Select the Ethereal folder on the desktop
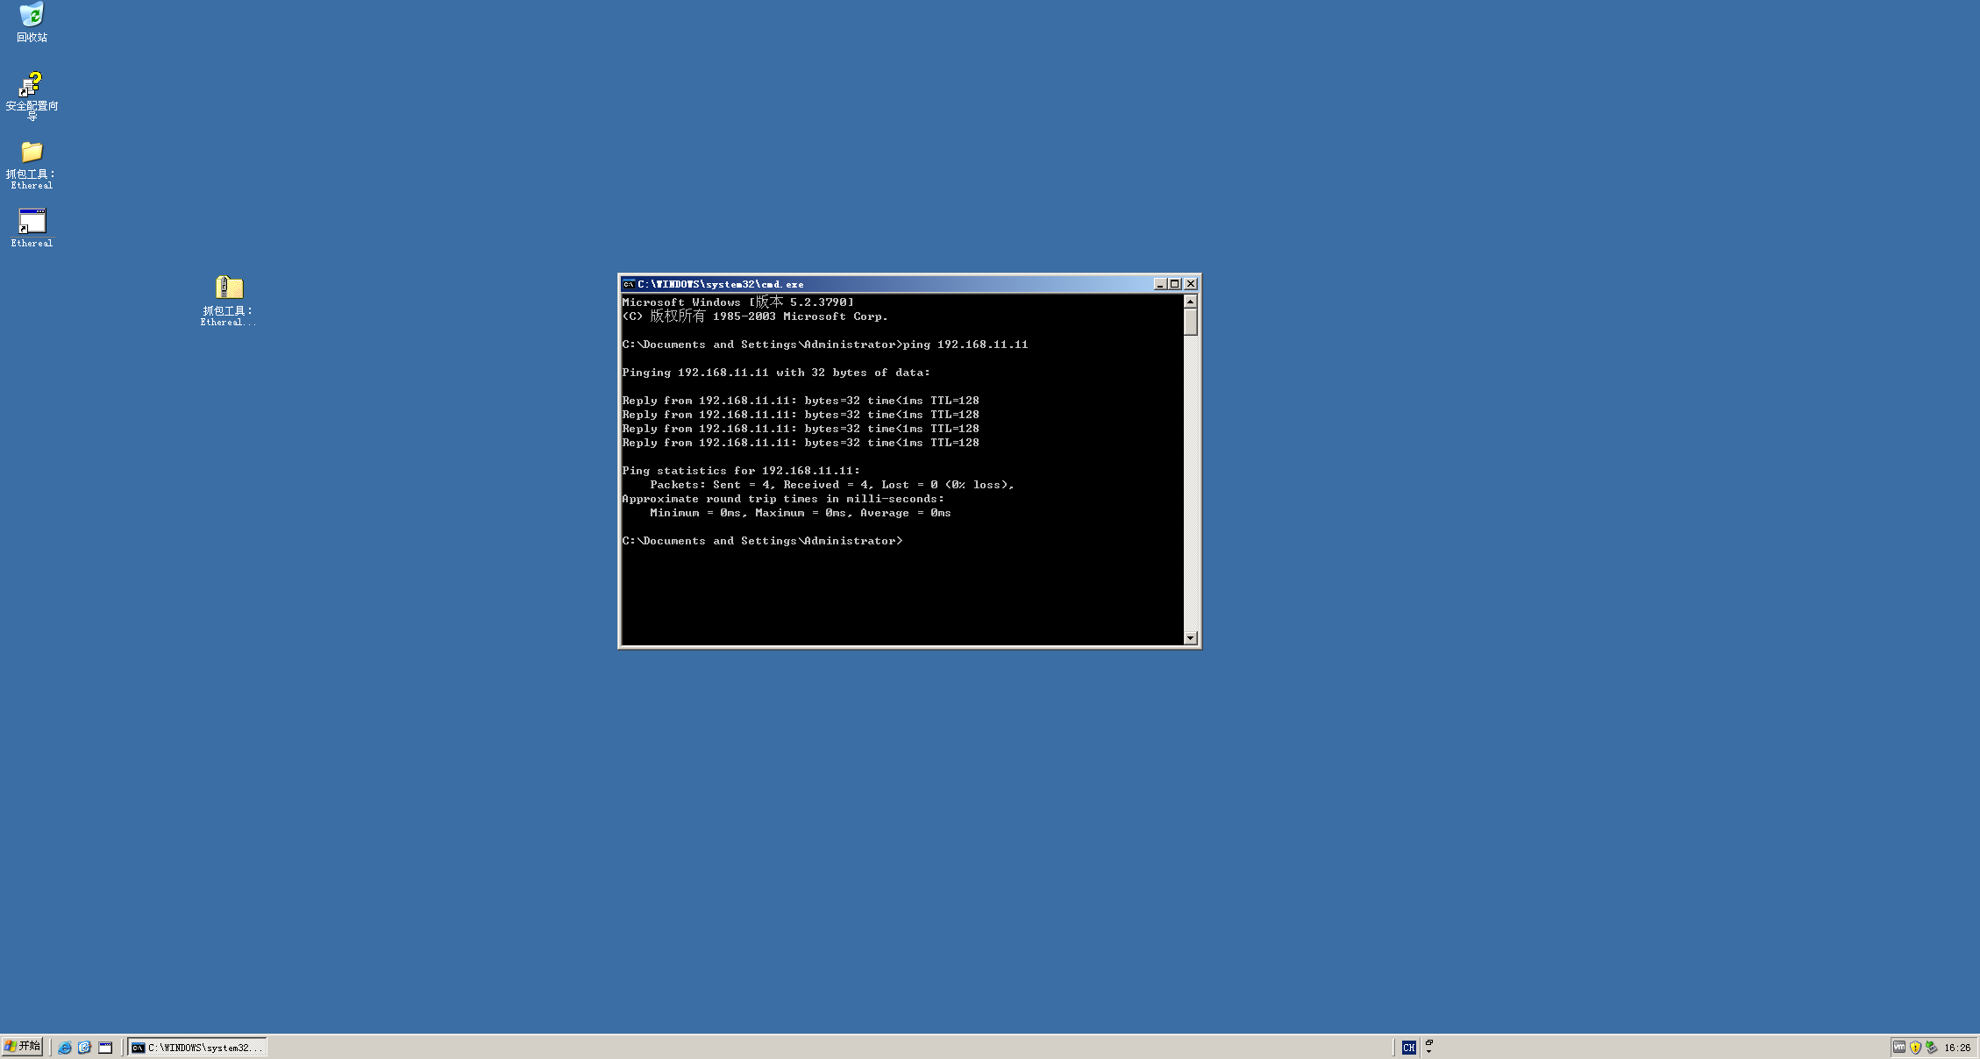Viewport: 1980px width, 1059px height. (32, 153)
